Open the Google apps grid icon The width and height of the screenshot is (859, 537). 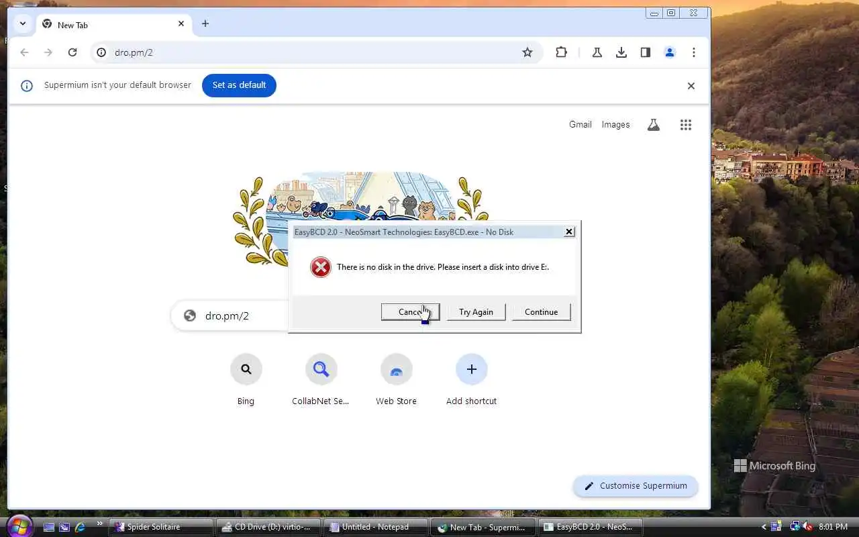[x=685, y=125]
